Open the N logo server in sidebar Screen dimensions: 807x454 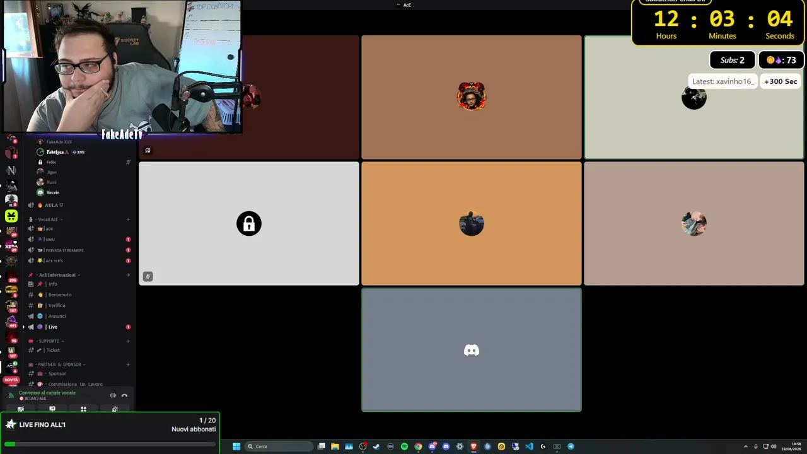click(x=11, y=170)
